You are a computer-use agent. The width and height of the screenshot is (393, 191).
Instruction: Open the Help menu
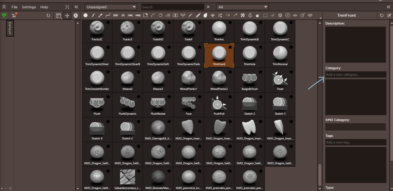click(x=44, y=7)
